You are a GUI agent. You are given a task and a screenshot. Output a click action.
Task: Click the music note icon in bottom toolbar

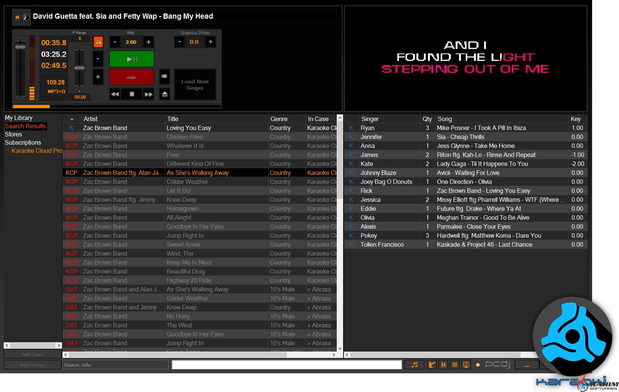tap(415, 364)
